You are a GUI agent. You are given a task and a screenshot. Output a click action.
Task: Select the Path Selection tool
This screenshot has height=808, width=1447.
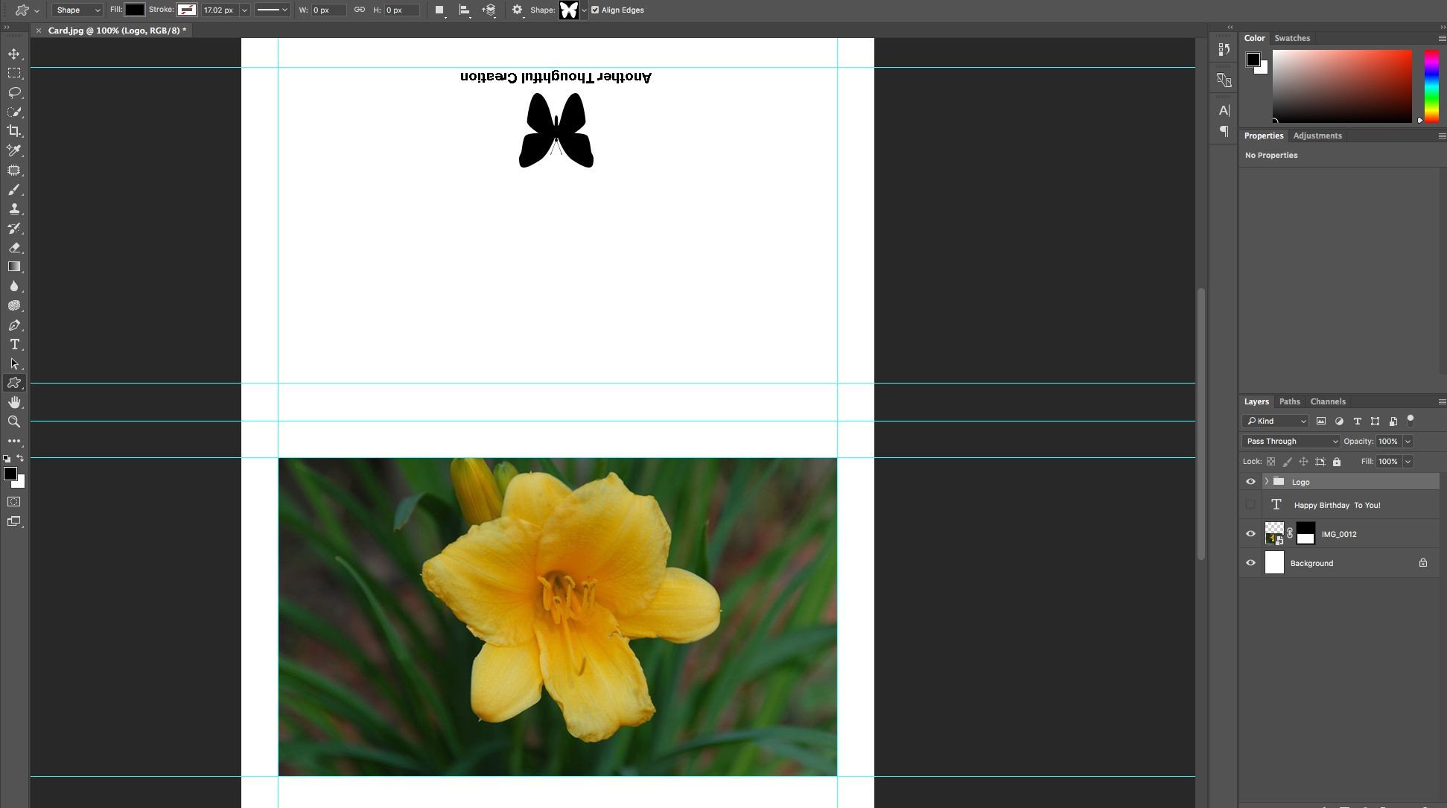click(14, 363)
